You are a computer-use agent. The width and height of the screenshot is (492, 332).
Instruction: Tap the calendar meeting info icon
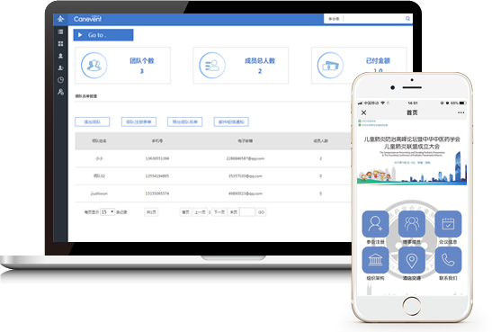pos(448,224)
